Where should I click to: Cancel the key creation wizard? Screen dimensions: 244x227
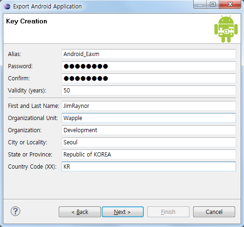pos(214,212)
